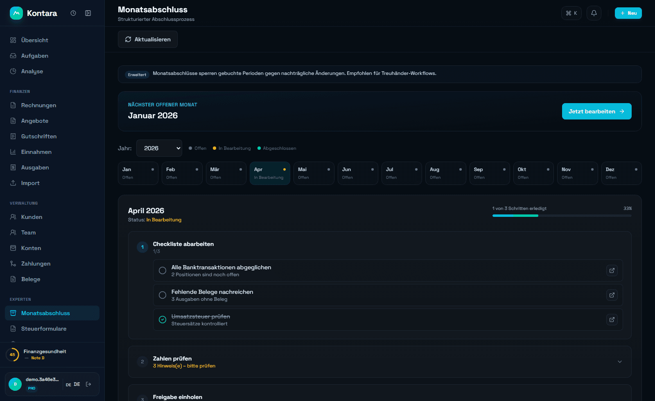Collapse the sidebar with the panel icon

(x=88, y=13)
